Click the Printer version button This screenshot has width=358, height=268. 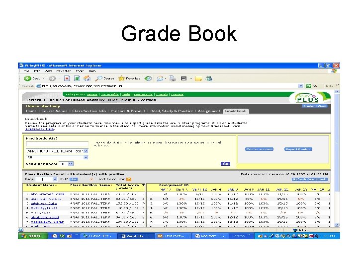click(x=259, y=149)
